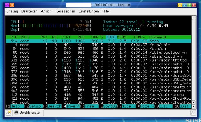Click the F7 Nice - function in htop
Screen dimensions: 201x122
pyautogui.click(x=126, y=106)
